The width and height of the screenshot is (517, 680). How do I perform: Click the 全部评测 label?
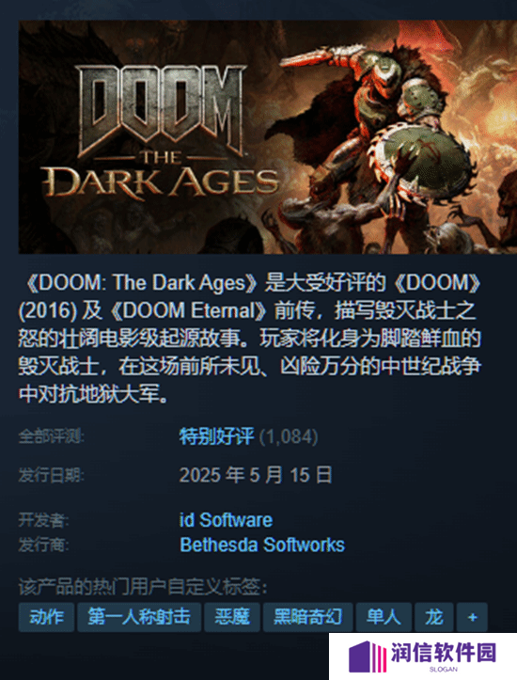(x=51, y=436)
